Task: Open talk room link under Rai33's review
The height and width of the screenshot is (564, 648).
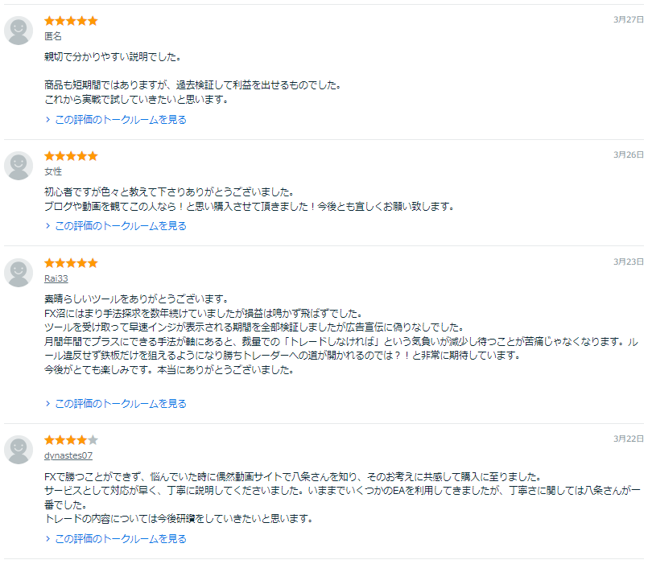Action: coord(120,404)
